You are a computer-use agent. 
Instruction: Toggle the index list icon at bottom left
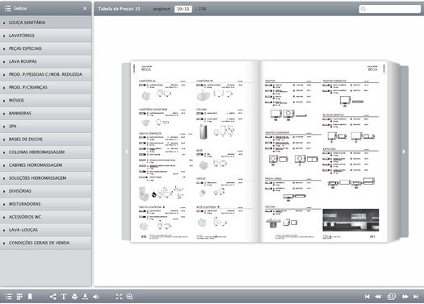9,297
